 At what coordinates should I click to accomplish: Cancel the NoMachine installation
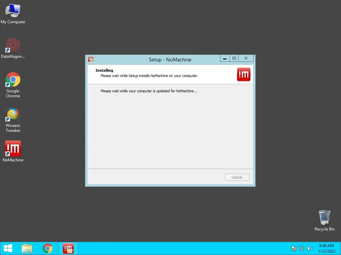click(x=237, y=177)
